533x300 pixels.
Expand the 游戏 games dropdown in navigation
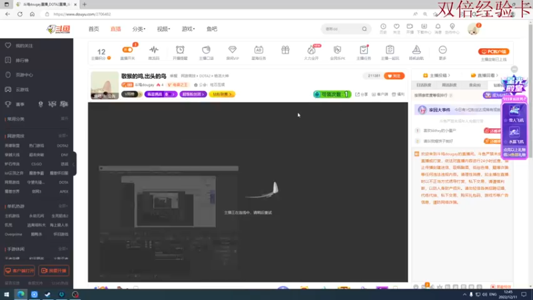[x=188, y=29]
